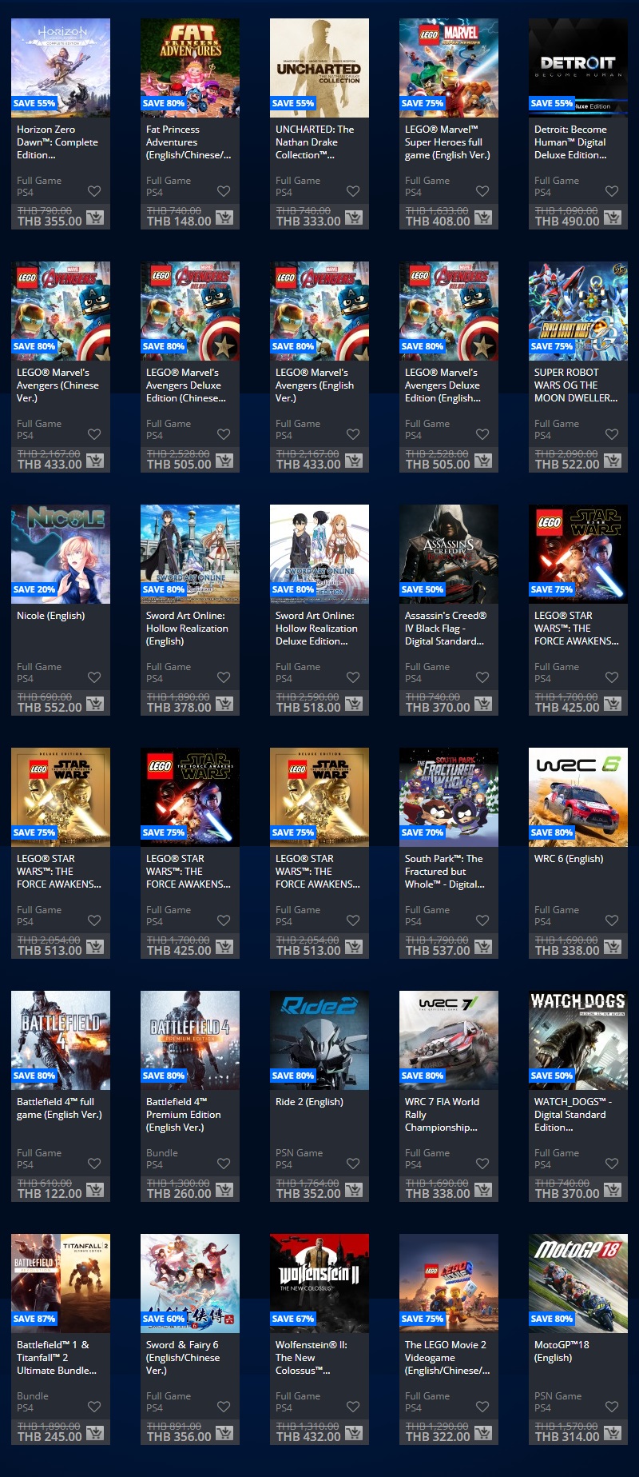
Task: Add WRC 6 (English) to cart
Action: [x=612, y=947]
